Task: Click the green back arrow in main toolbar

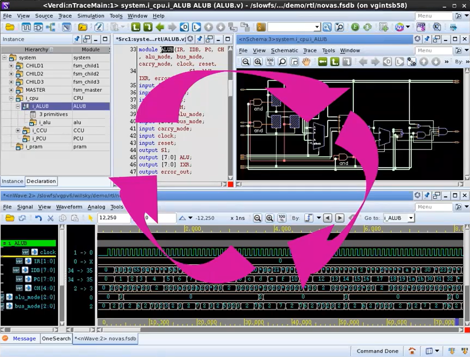Action: click(160, 27)
